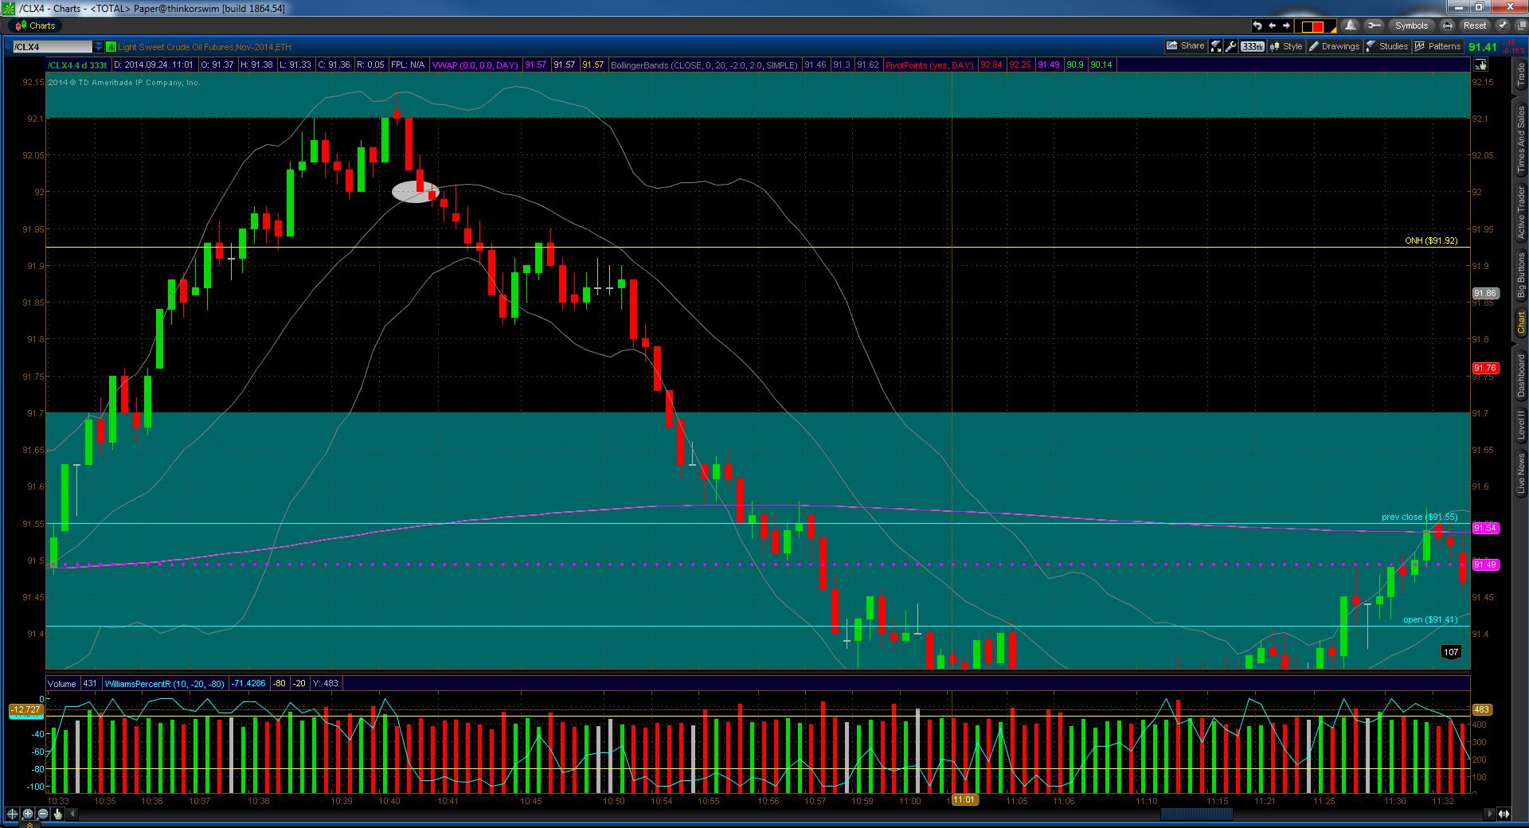Open the Live News side tab
Screen dimensions: 1529x828
pyautogui.click(x=1520, y=475)
